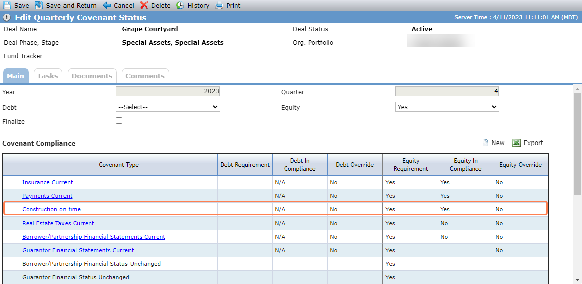
Task: Open the Equity dropdown
Action: coord(447,107)
